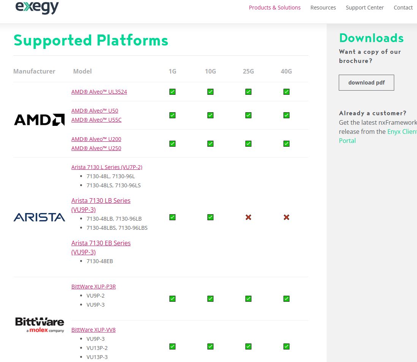Open the AMD Alveo U55C link
Image resolution: width=417 pixels, height=362 pixels.
(x=96, y=120)
